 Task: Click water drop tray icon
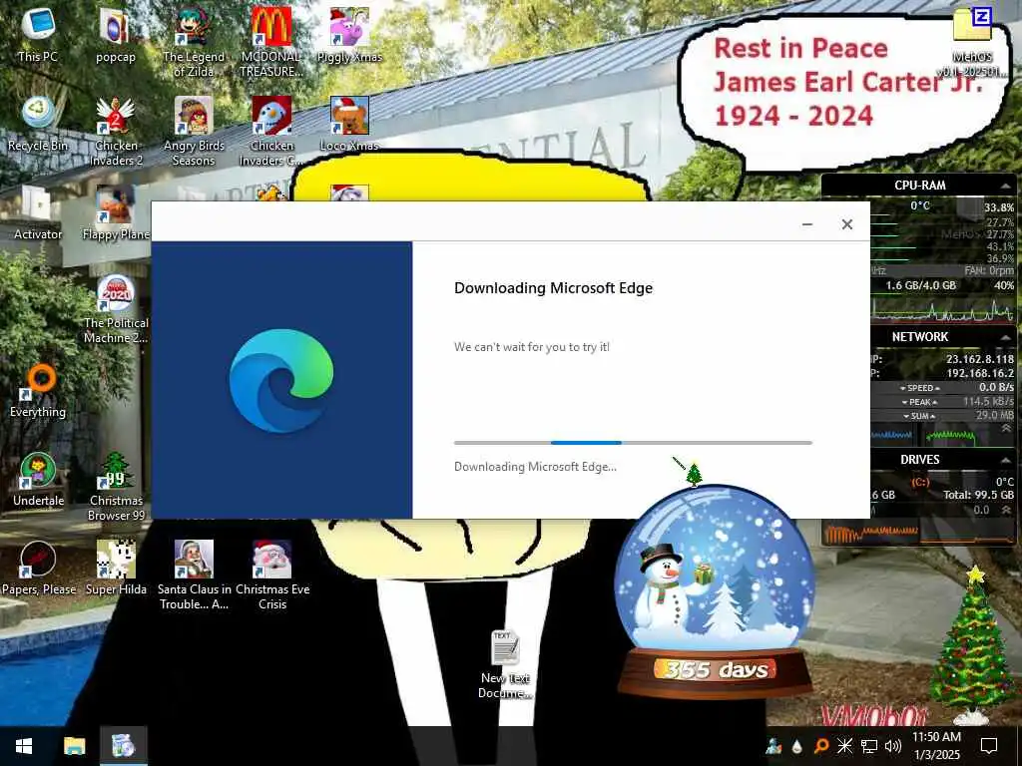pos(797,746)
